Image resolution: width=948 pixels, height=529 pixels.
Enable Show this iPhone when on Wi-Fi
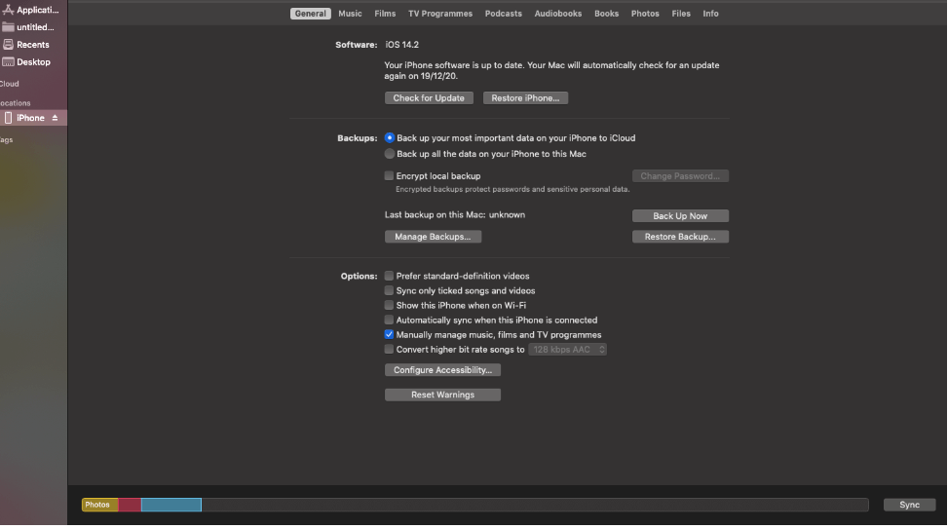pos(390,305)
